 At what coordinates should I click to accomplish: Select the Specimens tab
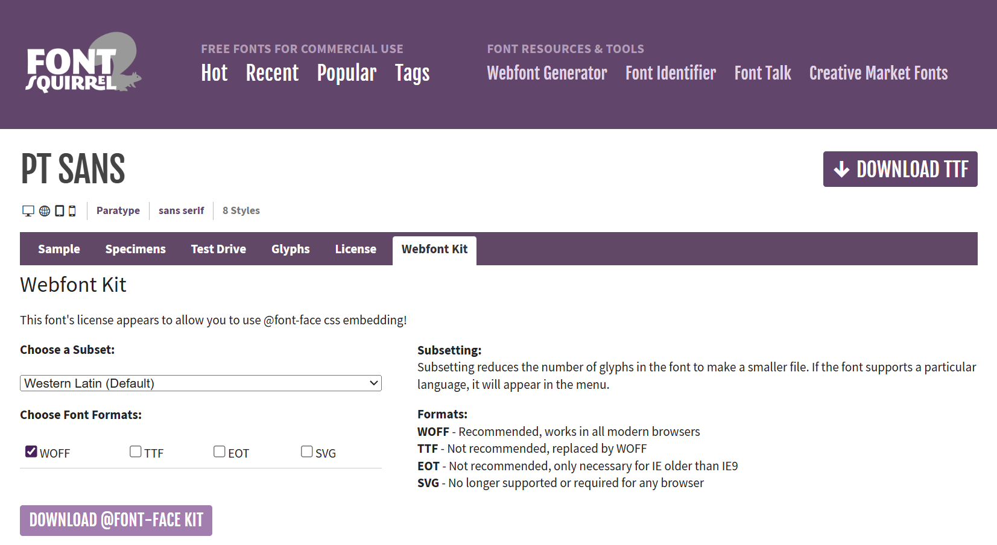point(135,249)
